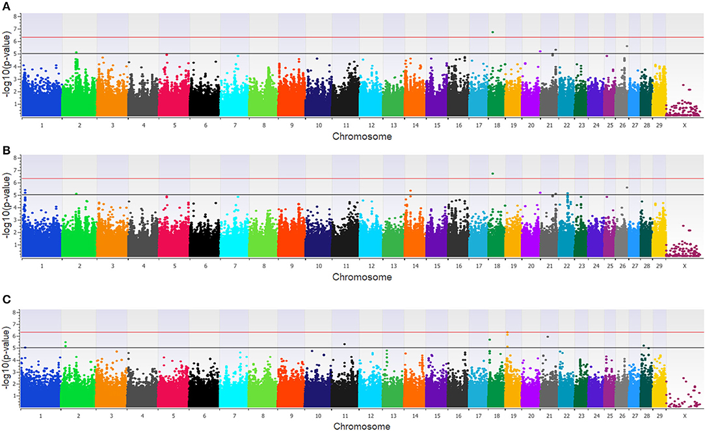The width and height of the screenshot is (705, 431).
Task: Click the chromosome 18 point above panel A's red line
Action: [493, 32]
